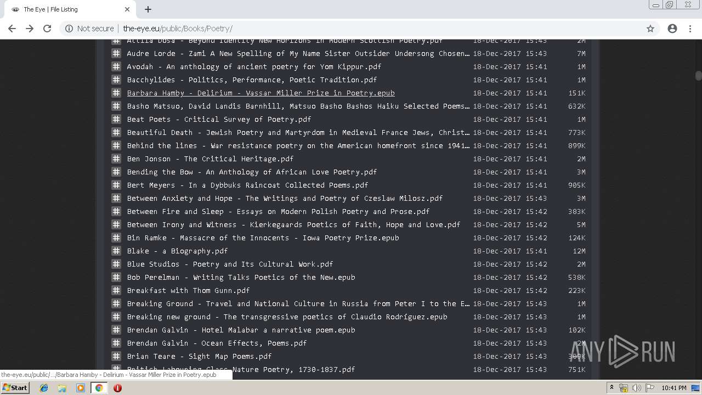Open Ben Jonson - The Critical Heritage pdf

210,159
